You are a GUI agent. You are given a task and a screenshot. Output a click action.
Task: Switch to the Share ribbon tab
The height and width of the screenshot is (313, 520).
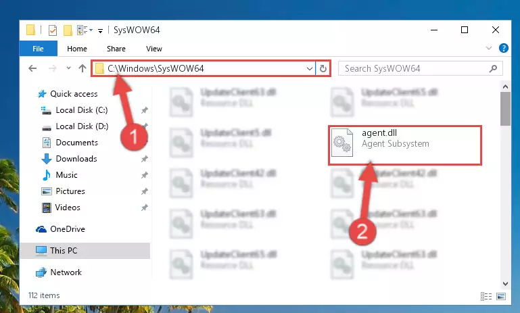tap(116, 49)
